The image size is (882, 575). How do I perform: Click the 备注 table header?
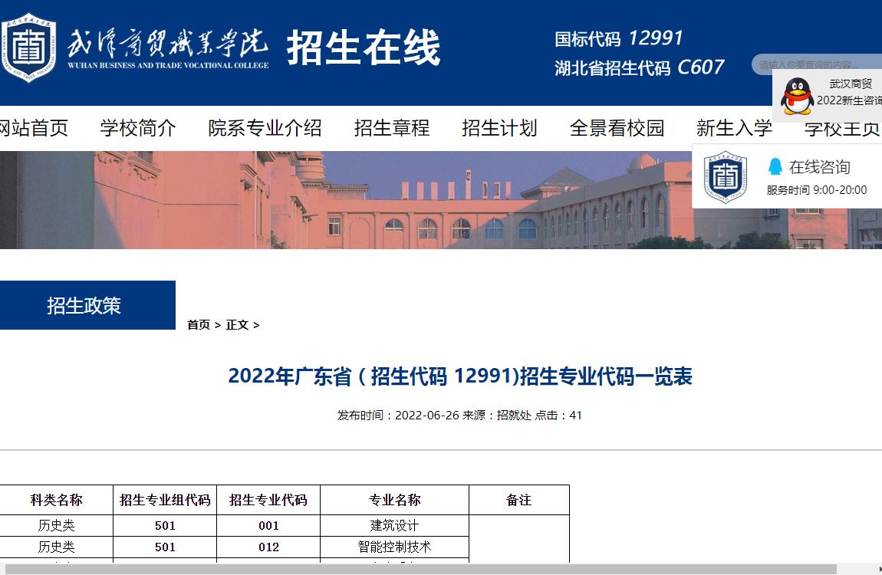[x=518, y=500]
